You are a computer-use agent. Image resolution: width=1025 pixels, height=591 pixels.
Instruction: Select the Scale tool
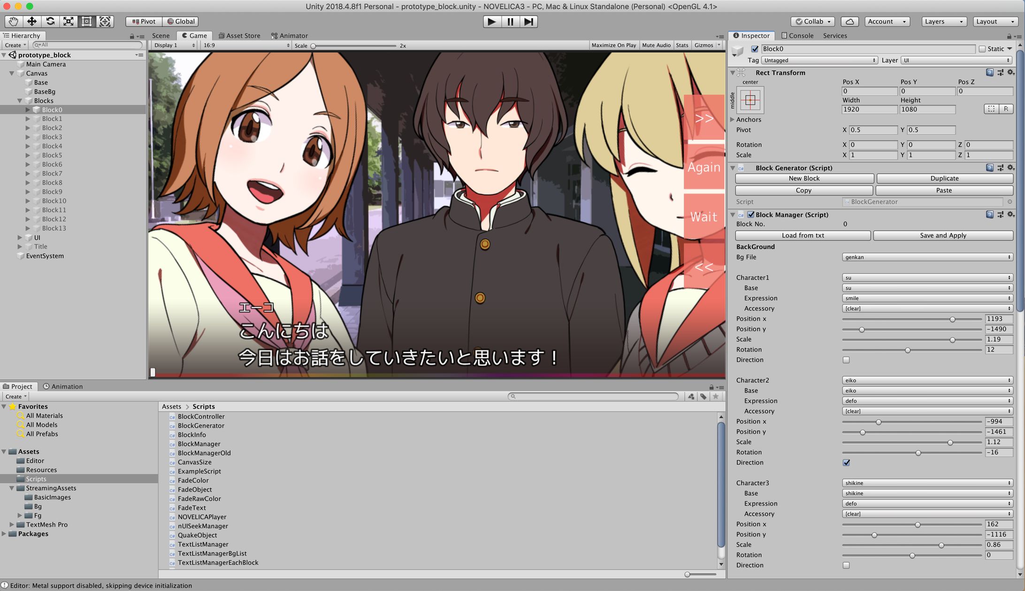[x=69, y=21]
